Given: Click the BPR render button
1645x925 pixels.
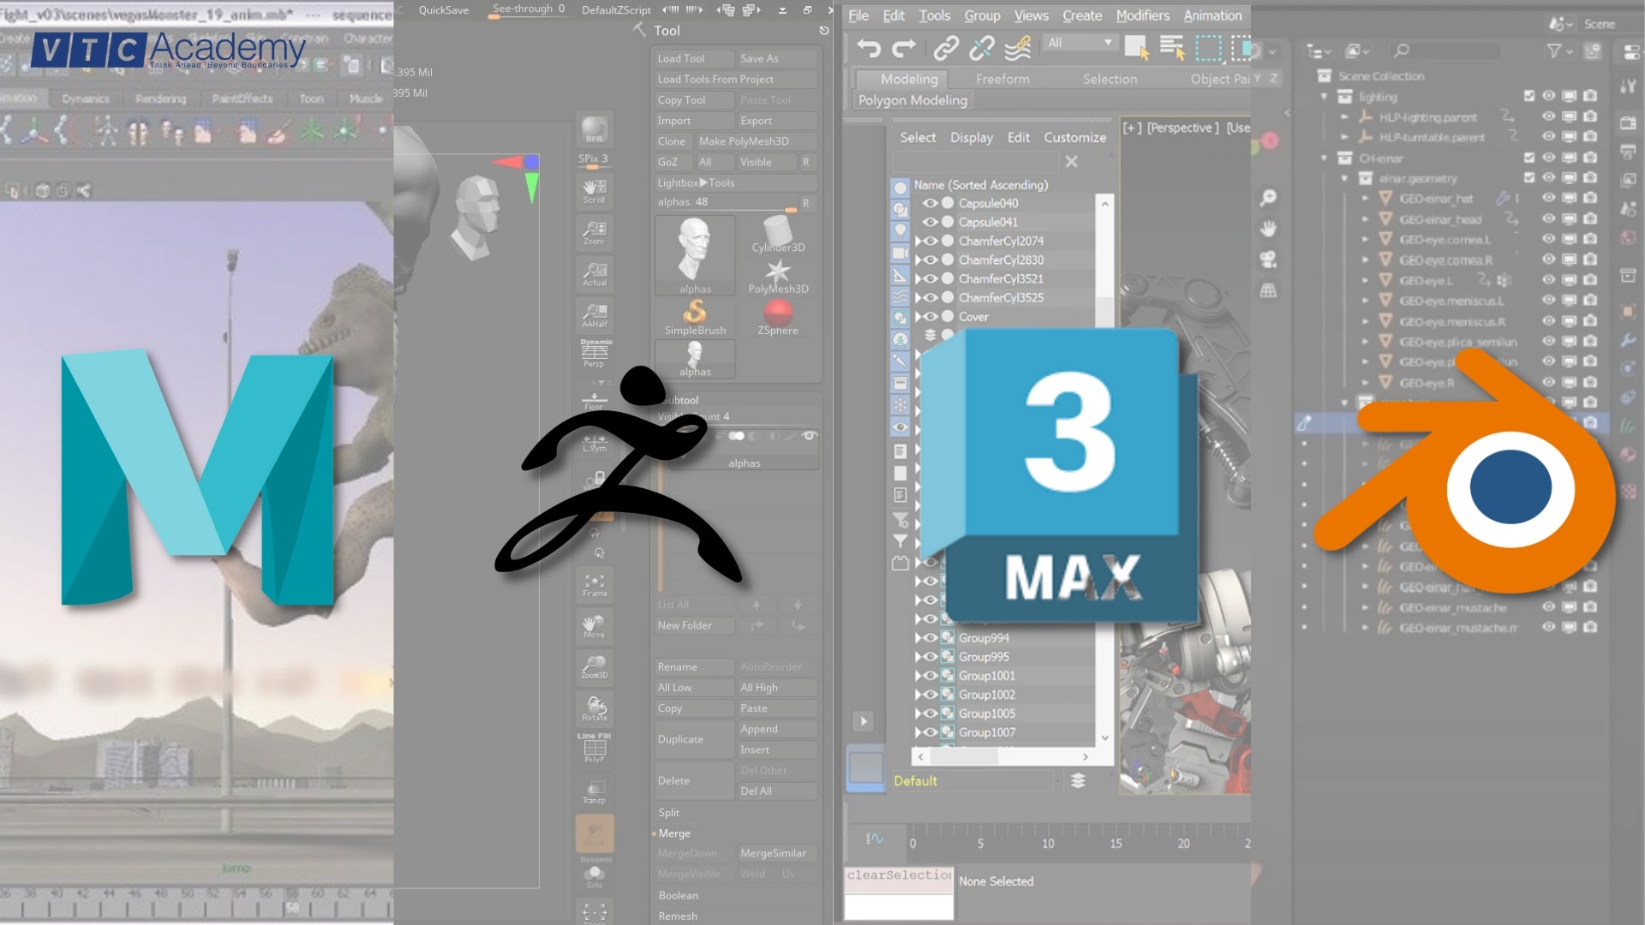Looking at the screenshot, I should tap(594, 130).
